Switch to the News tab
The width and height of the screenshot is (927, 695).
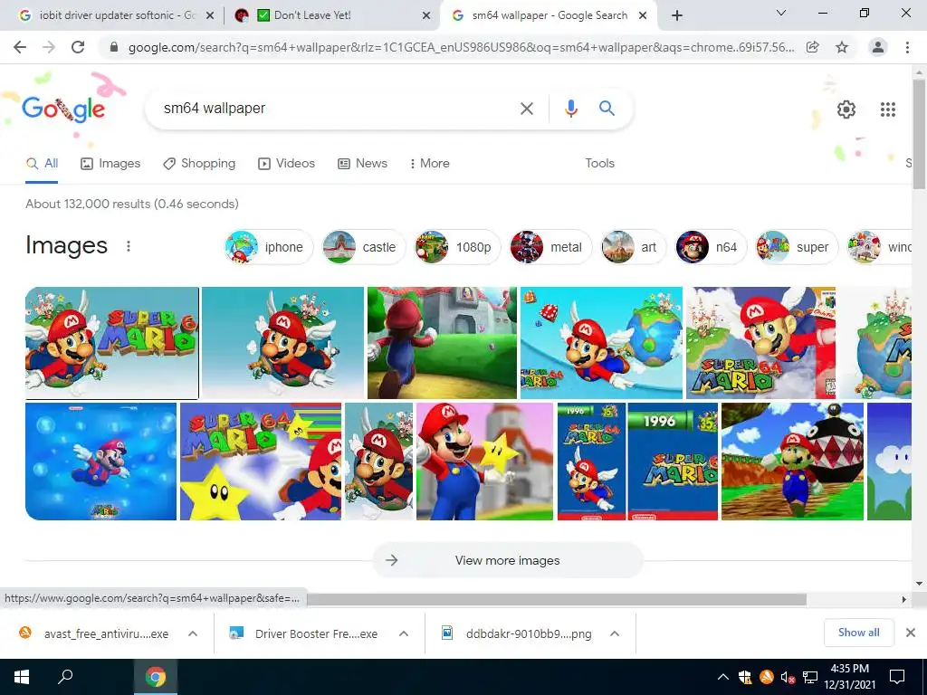[362, 164]
